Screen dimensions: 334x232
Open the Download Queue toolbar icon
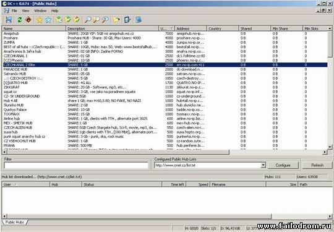pyautogui.click(x=59, y=20)
